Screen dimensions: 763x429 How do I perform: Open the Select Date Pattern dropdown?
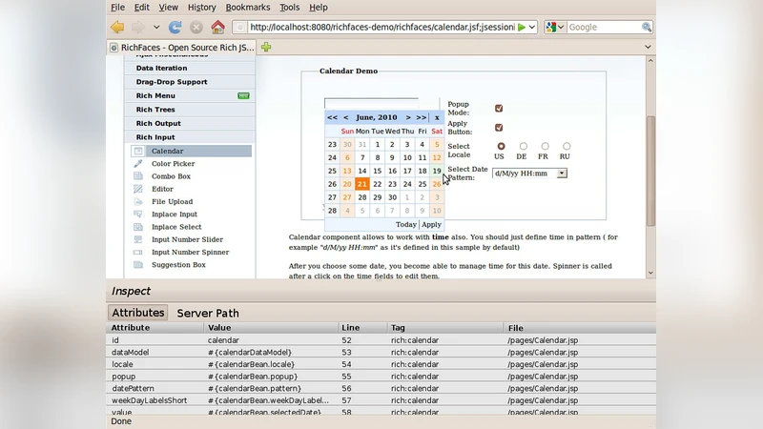pos(562,174)
